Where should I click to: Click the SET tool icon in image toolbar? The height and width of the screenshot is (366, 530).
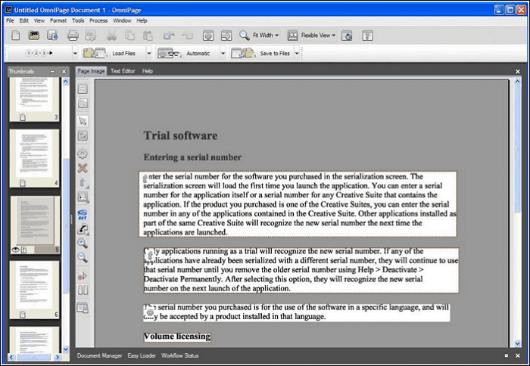(83, 214)
